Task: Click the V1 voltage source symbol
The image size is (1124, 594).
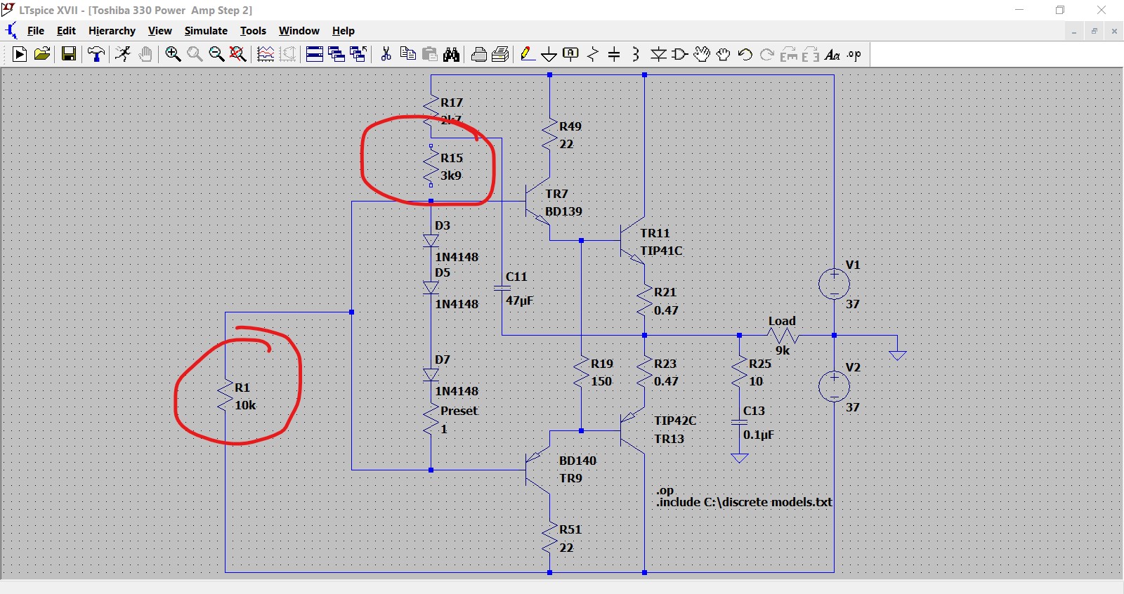Action: (834, 284)
